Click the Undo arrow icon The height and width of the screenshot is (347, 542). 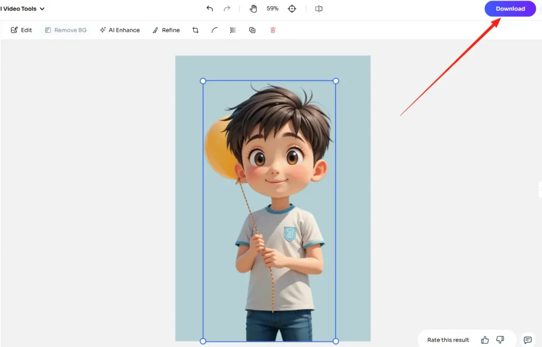coord(209,8)
